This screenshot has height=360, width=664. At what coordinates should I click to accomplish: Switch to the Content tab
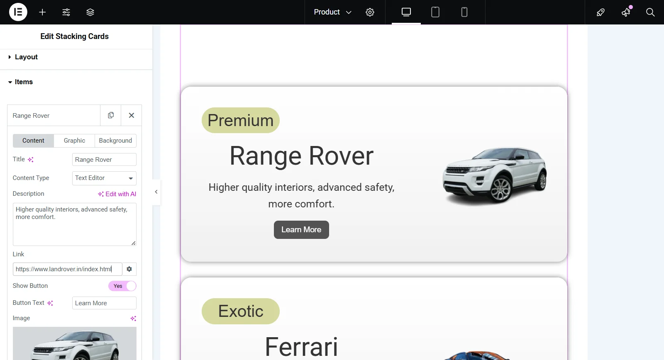click(33, 141)
